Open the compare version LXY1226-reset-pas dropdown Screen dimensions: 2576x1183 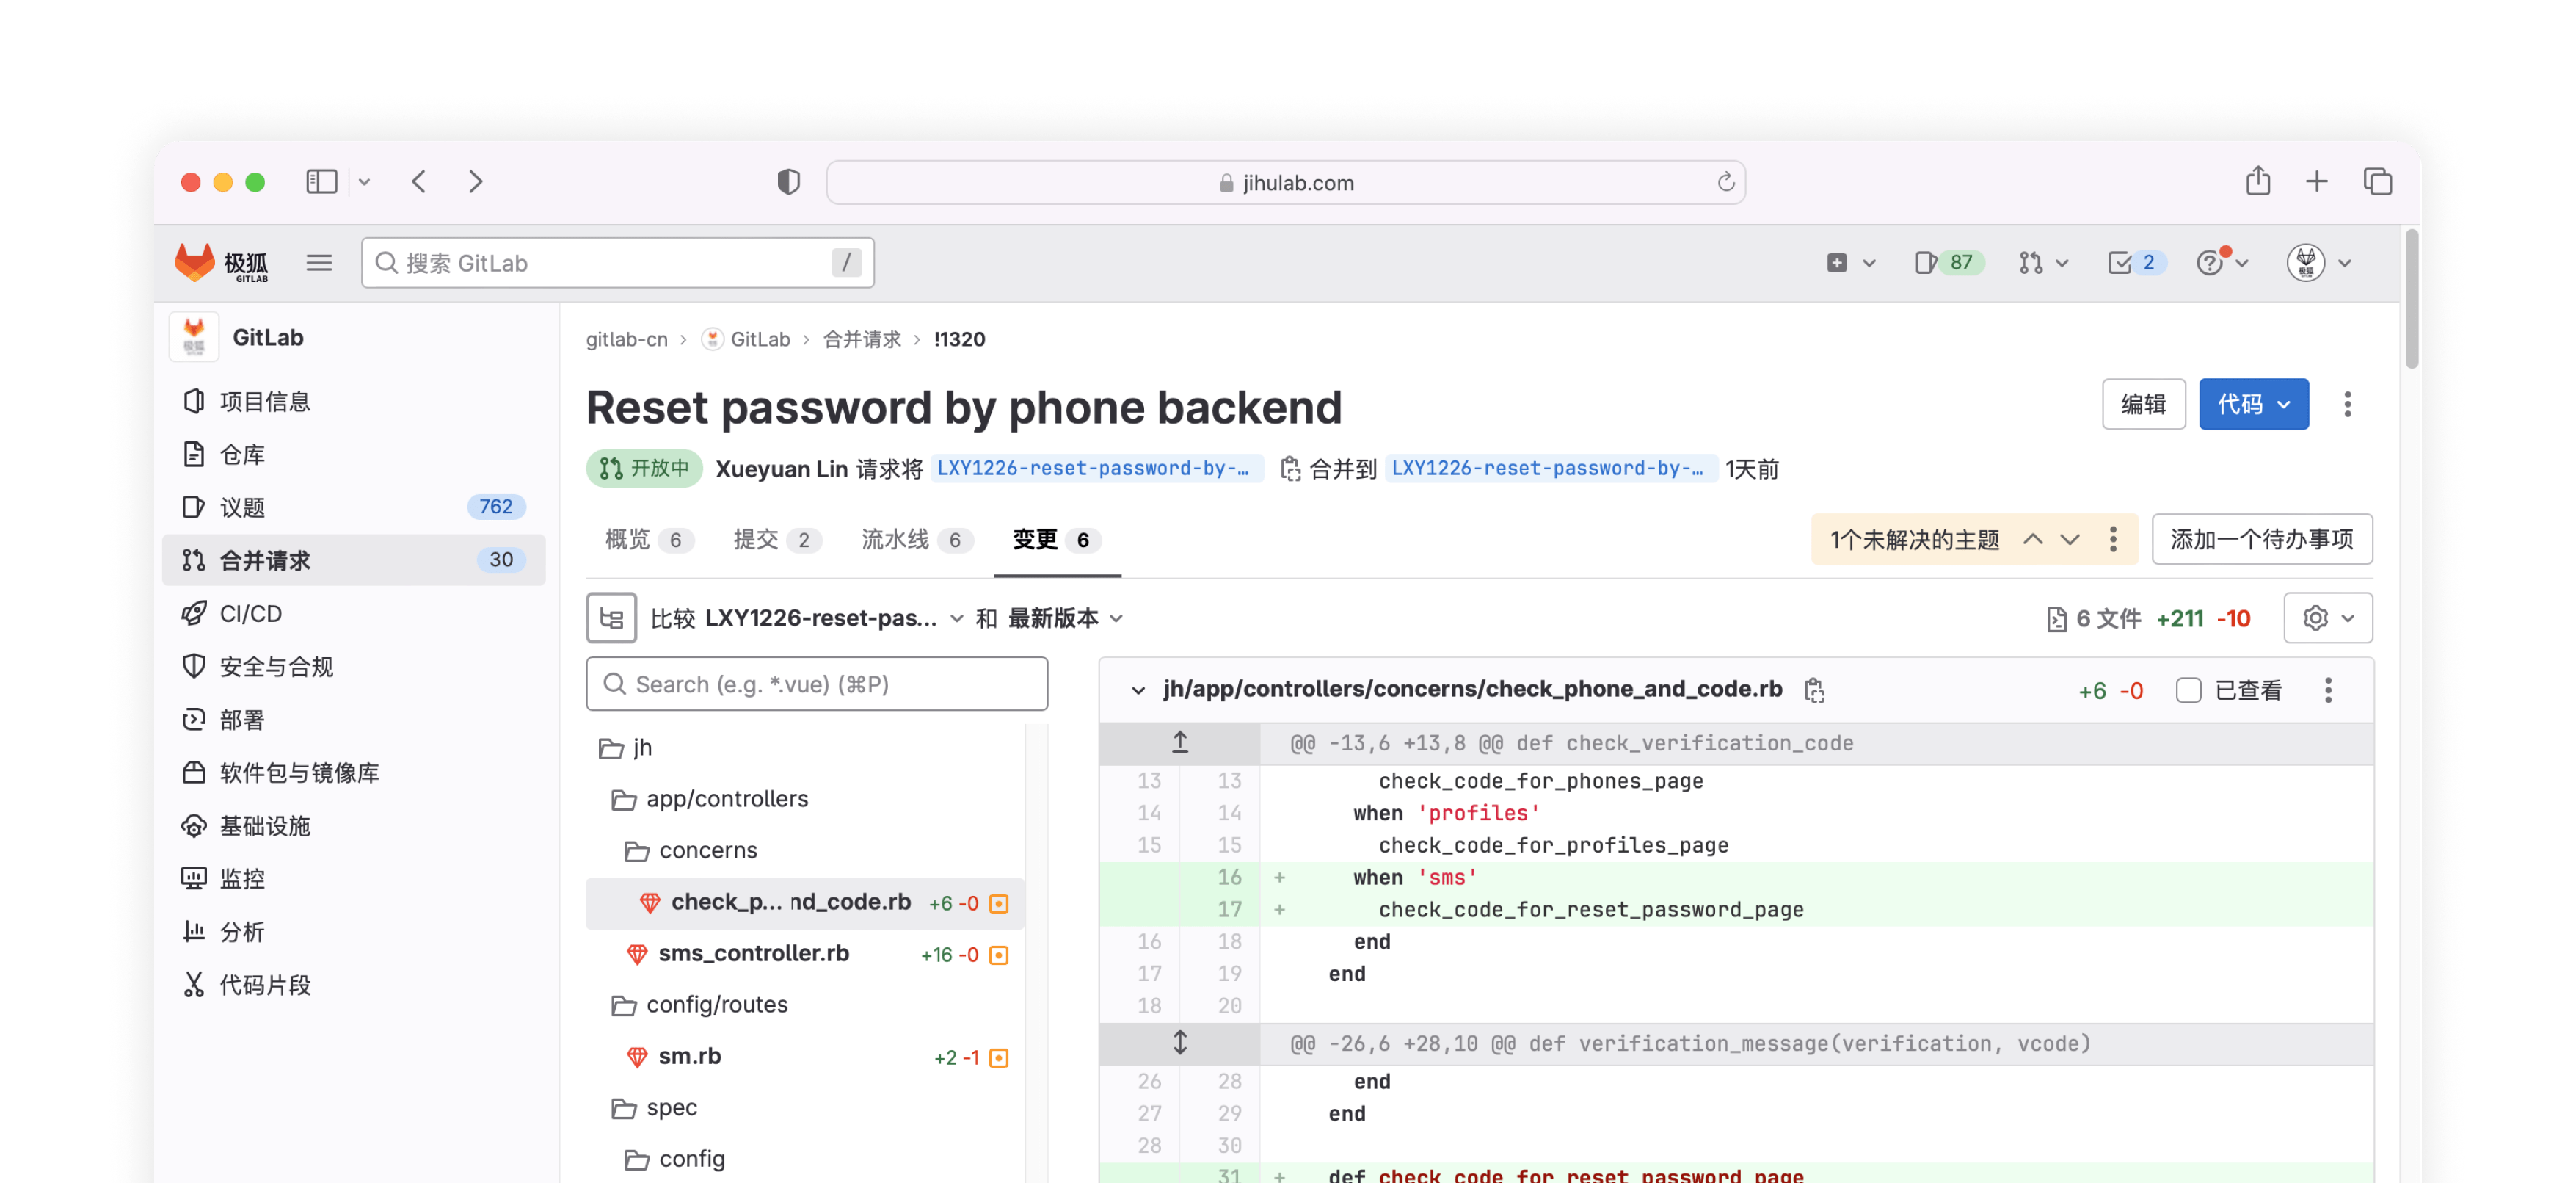[834, 618]
